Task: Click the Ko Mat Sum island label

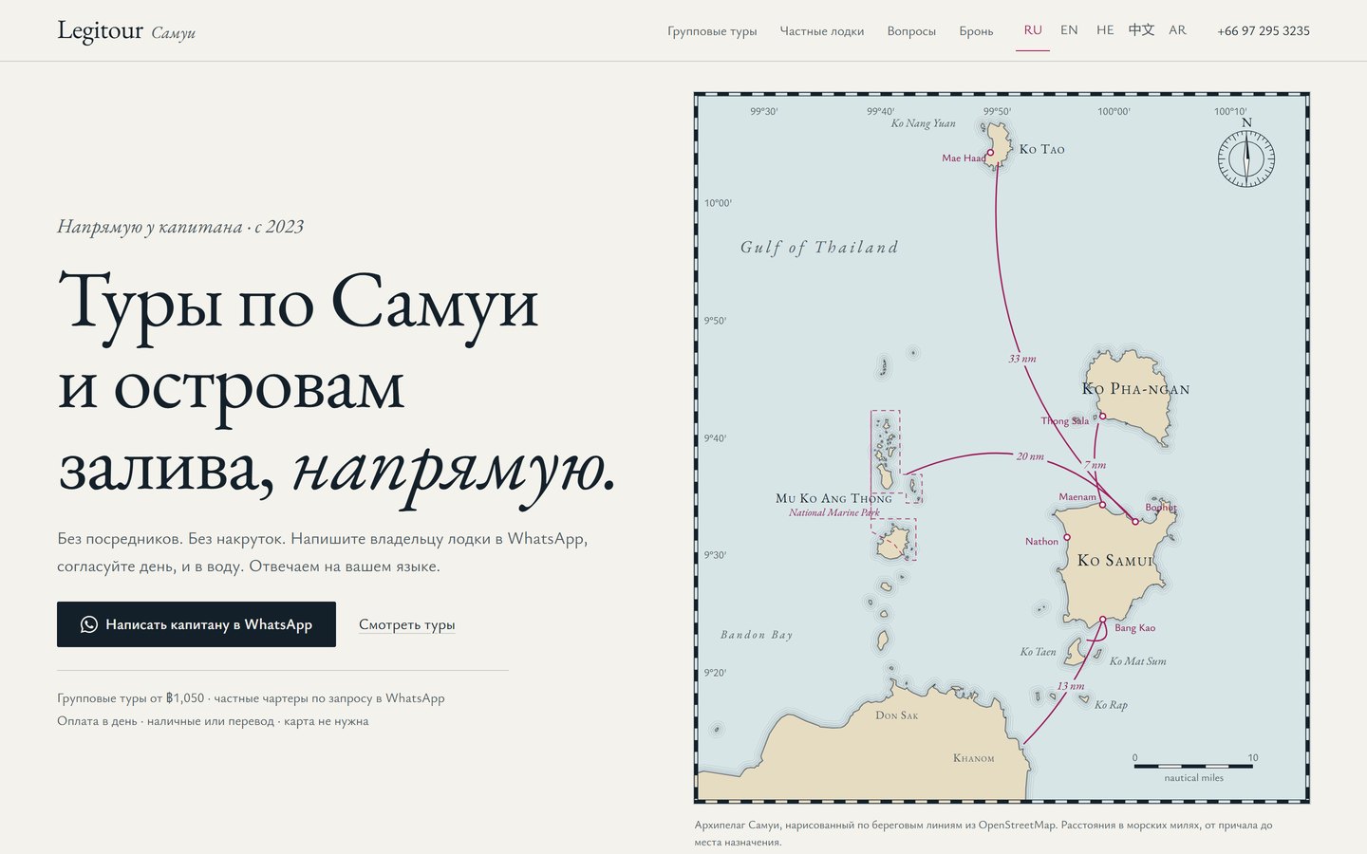Action: [1138, 661]
